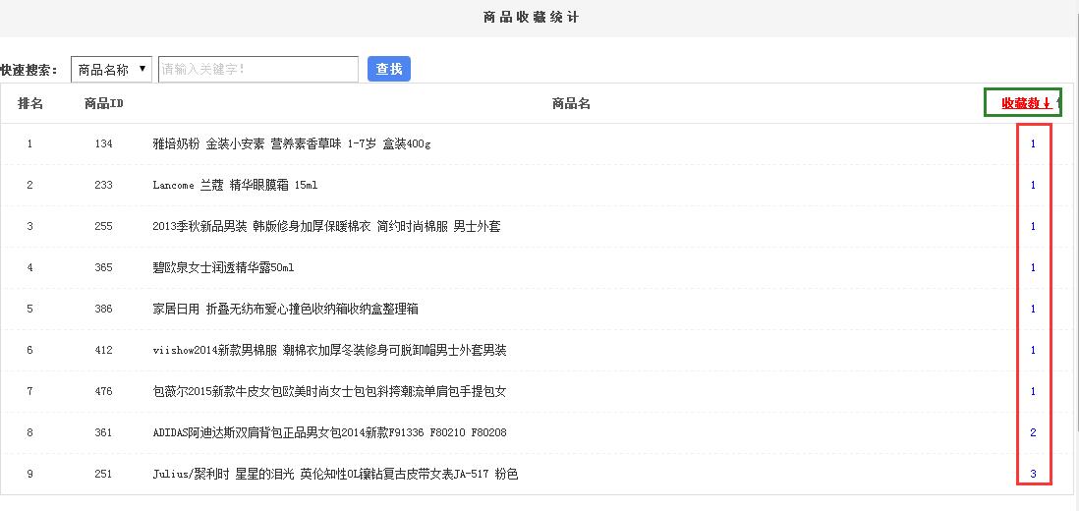
Task: Click product ID 233
Action: tap(104, 185)
